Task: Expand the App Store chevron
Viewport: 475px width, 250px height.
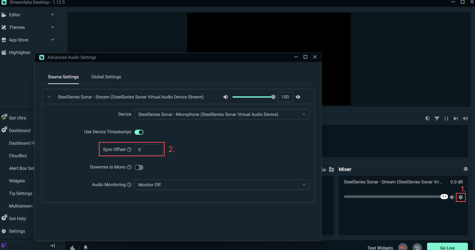Action: point(53,39)
